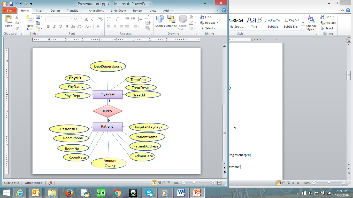Save the presentation using the Quick Access disk icon
Screen dimensions: 353x198
(11, 4)
